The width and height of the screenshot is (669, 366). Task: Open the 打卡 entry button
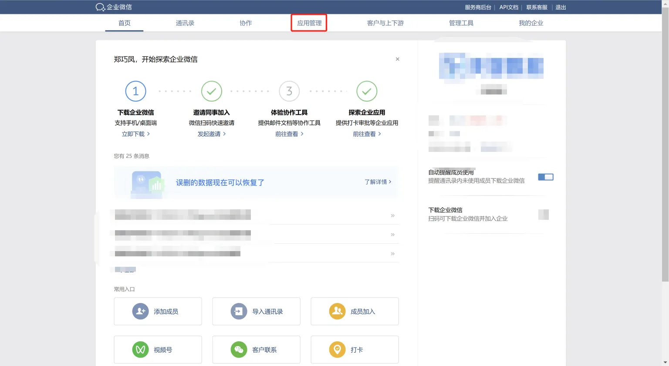pos(355,349)
